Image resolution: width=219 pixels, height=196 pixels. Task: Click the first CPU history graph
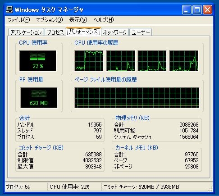click(89, 60)
